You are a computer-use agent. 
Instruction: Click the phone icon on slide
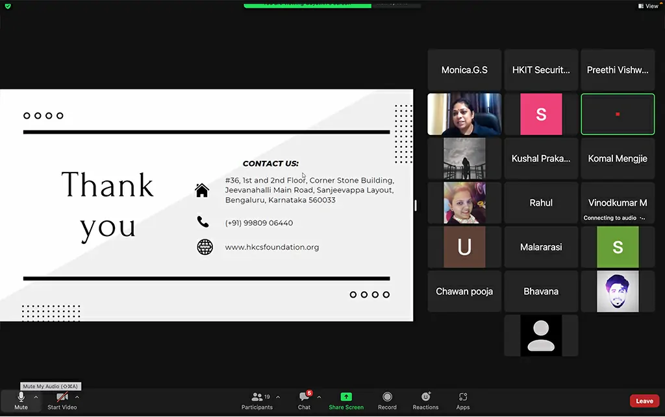[203, 221]
